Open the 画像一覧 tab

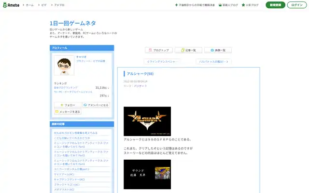click(x=218, y=50)
